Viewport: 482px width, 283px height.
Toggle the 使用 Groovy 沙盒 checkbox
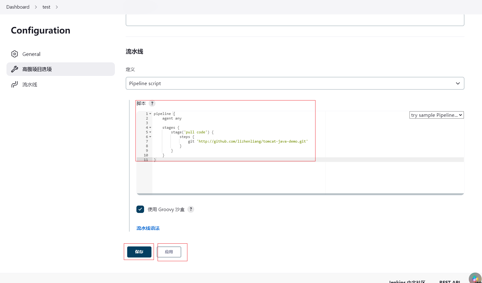pos(140,209)
